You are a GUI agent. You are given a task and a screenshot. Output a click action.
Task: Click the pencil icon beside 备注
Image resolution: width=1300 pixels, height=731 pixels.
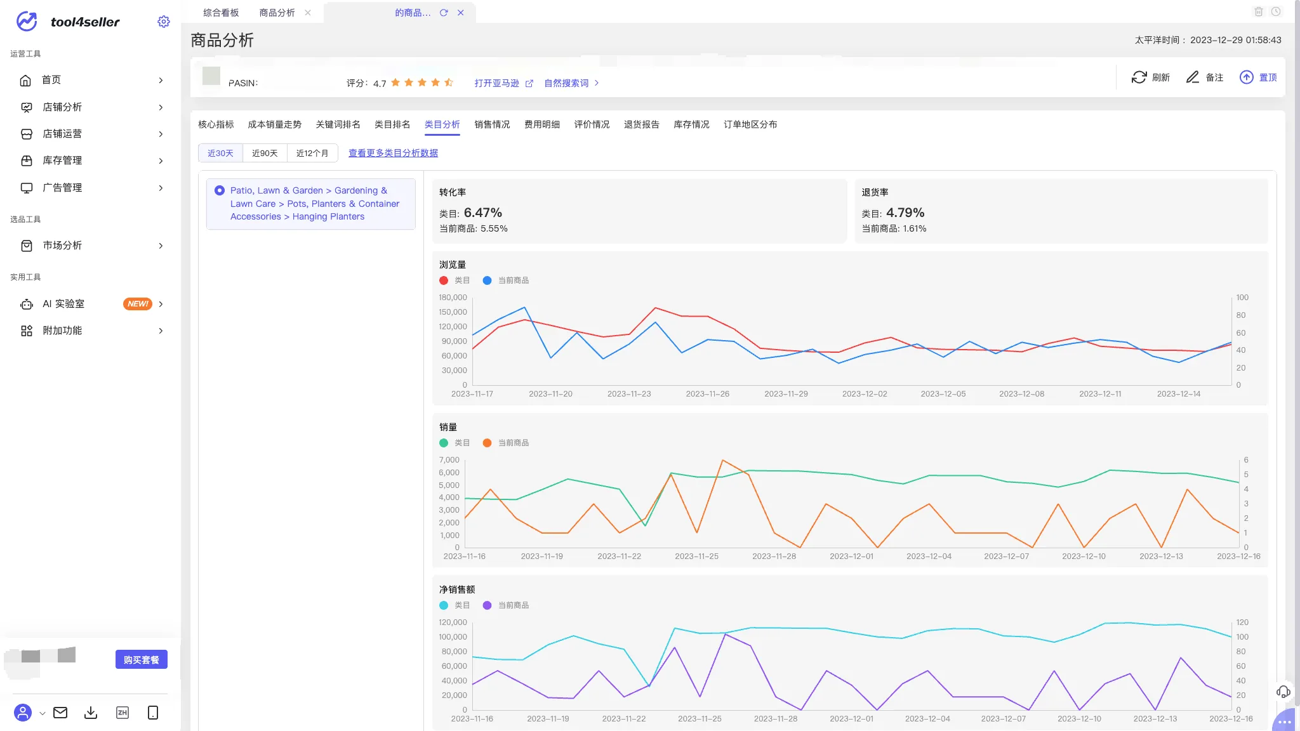point(1193,77)
